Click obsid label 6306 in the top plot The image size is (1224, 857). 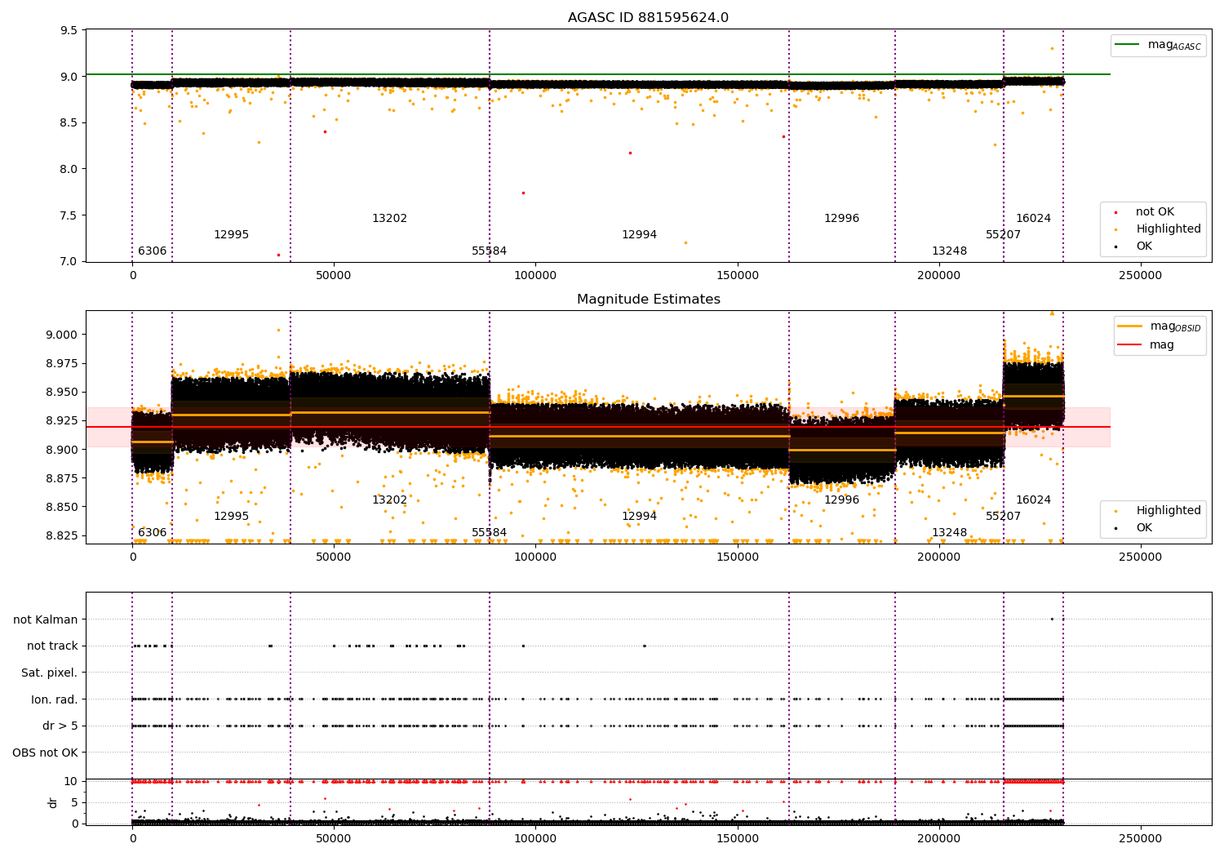(x=152, y=251)
